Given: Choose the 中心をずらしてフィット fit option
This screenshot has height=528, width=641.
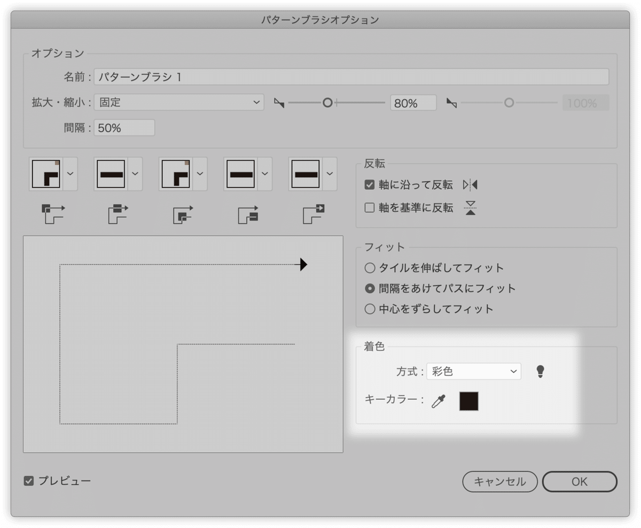Looking at the screenshot, I should tap(369, 309).
